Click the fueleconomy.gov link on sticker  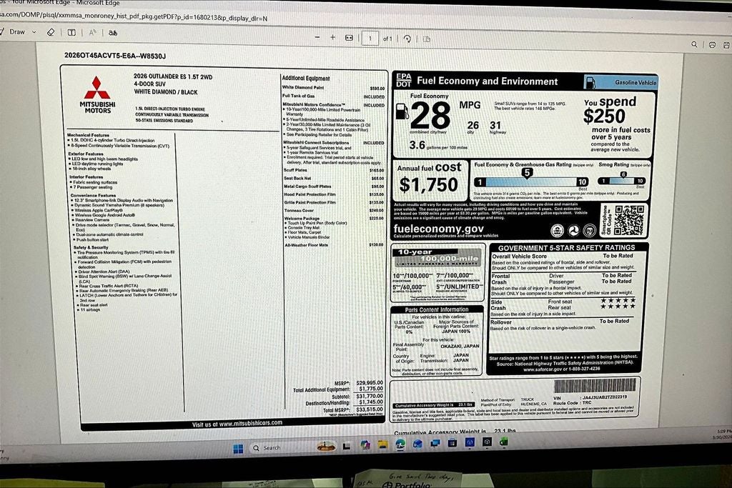(438, 229)
